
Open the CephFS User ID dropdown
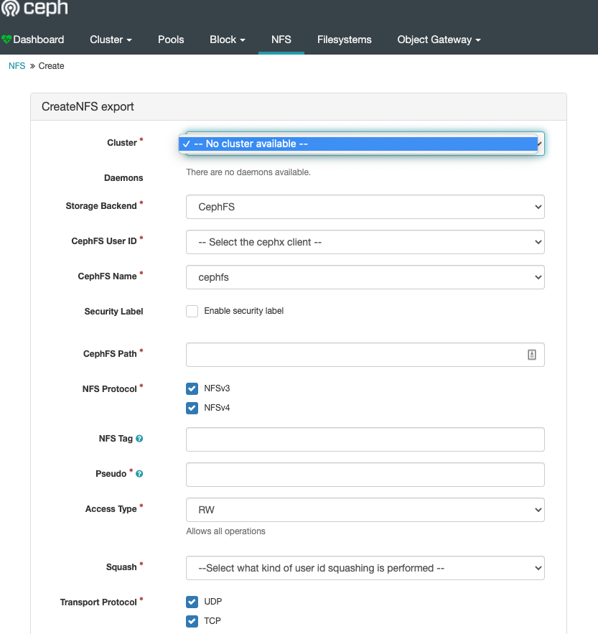click(365, 242)
